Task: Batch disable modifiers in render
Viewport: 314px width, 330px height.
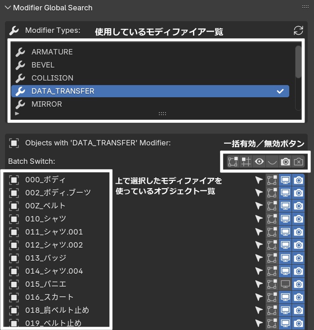Action: 298,162
